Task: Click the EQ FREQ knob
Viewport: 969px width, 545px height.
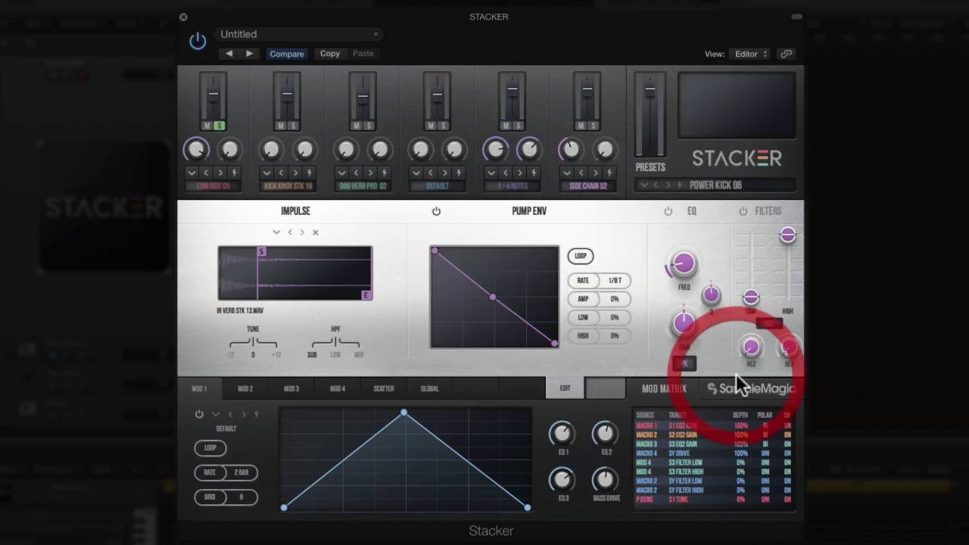Action: pos(683,263)
